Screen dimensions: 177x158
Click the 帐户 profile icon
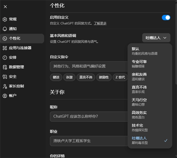pos(5,96)
